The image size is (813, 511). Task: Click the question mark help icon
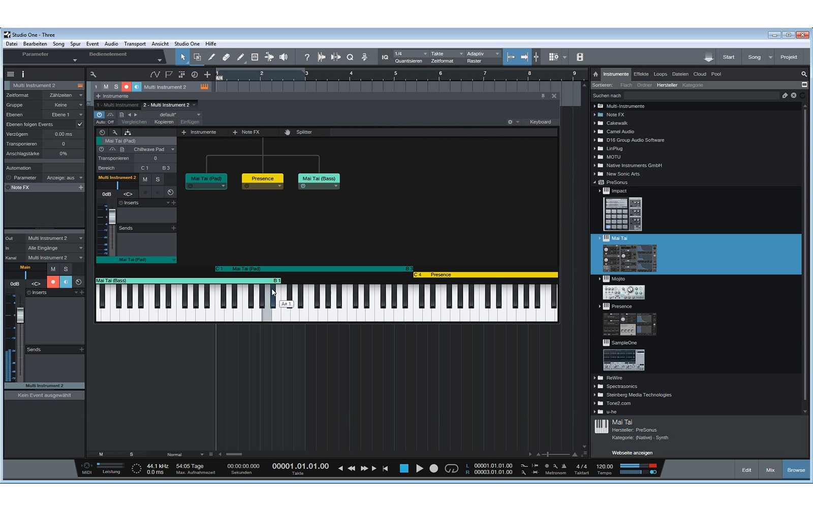307,57
